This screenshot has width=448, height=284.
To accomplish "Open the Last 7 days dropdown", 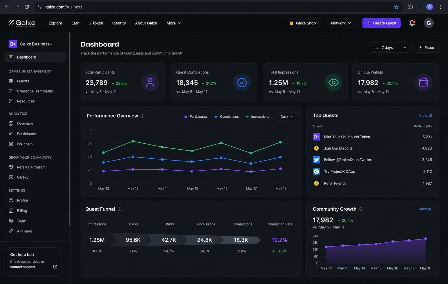I will (x=390, y=47).
